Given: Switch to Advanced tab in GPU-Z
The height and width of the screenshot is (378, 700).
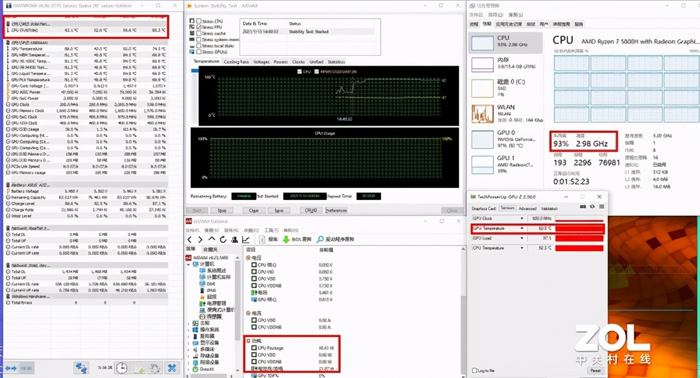Looking at the screenshot, I should point(527,208).
